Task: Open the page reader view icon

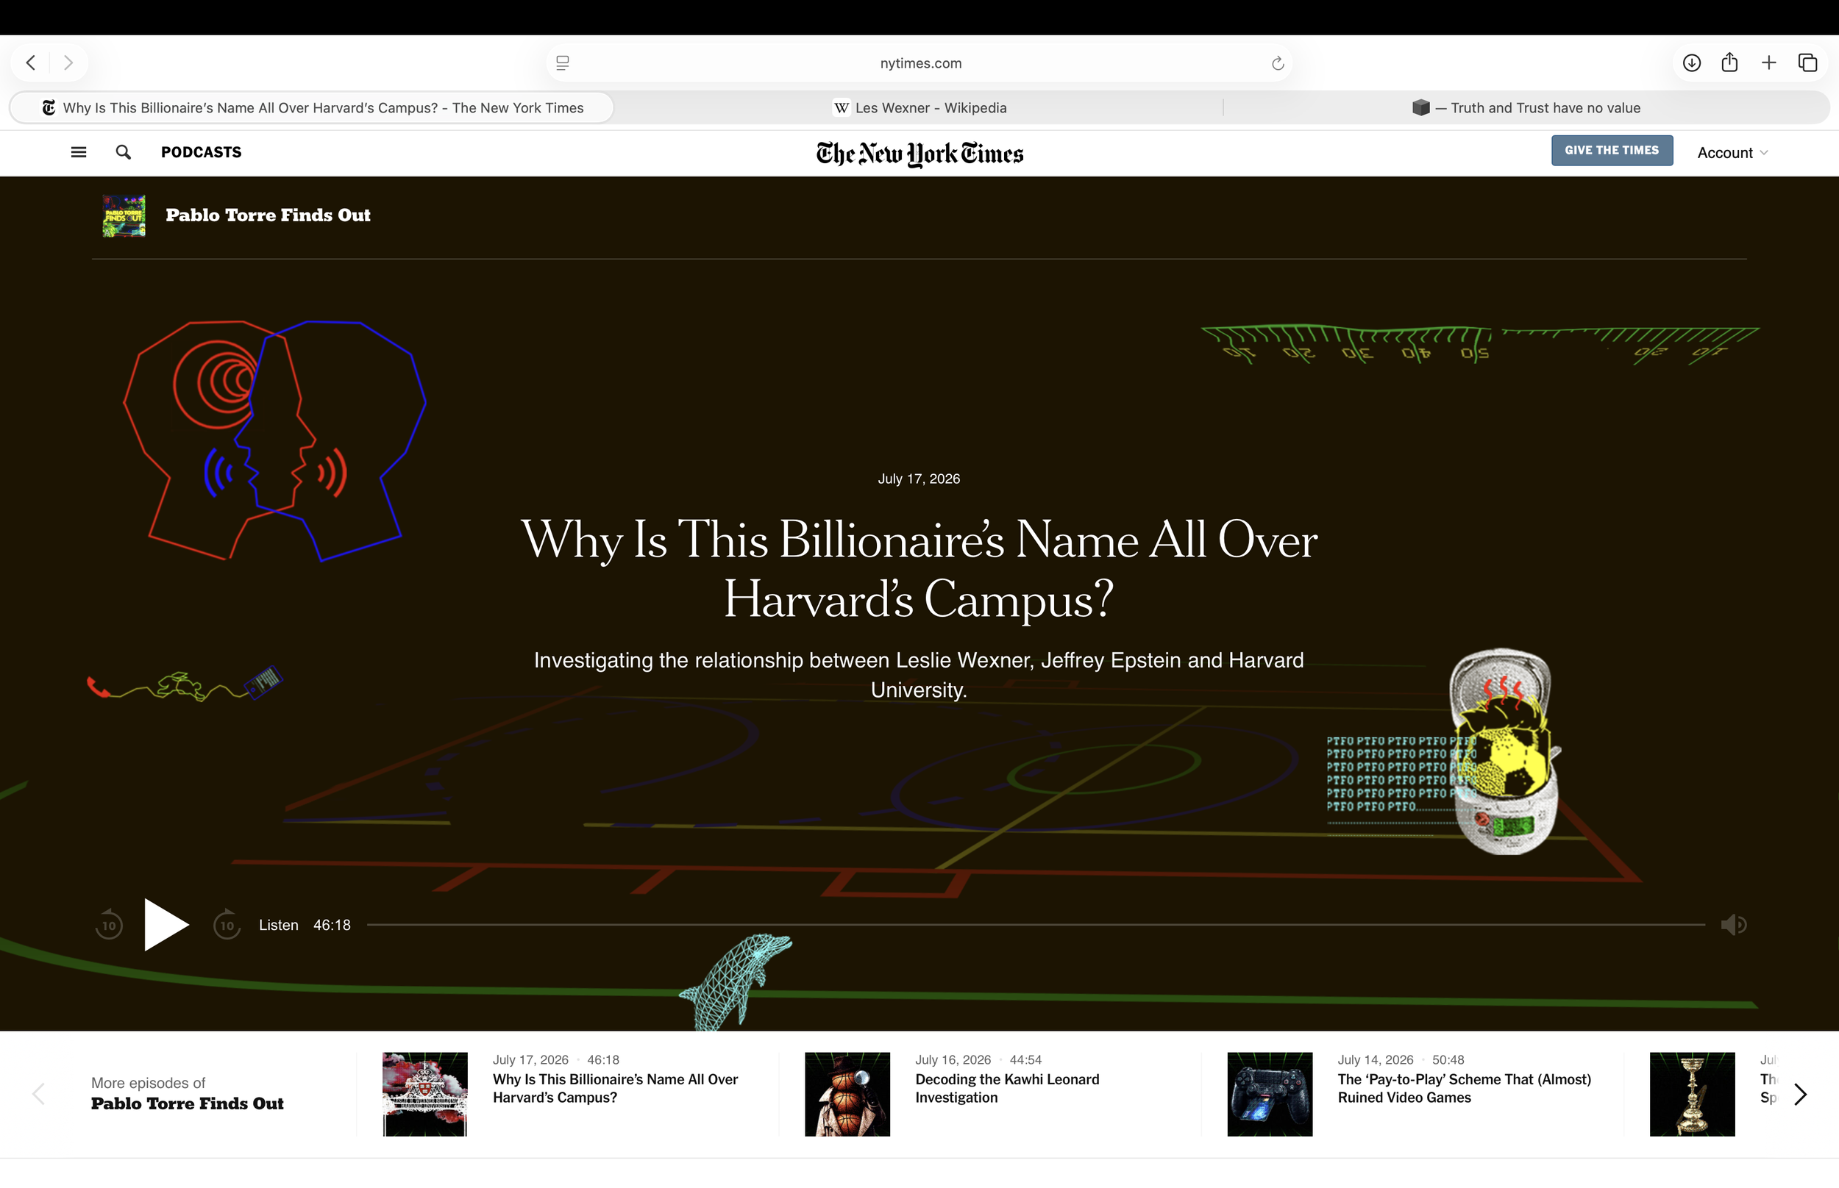Action: coord(563,63)
